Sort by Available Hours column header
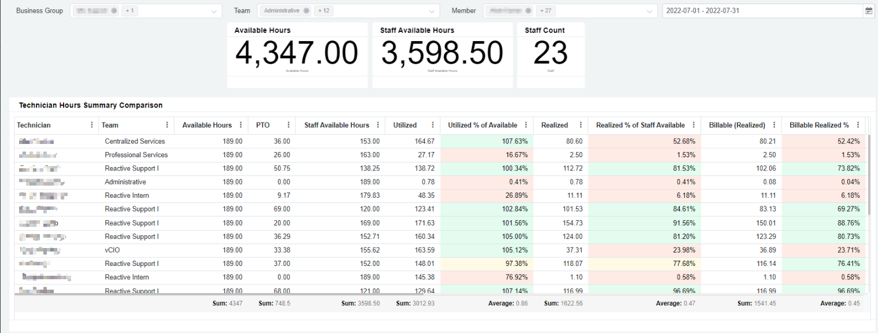Image resolution: width=878 pixels, height=333 pixels. point(206,125)
